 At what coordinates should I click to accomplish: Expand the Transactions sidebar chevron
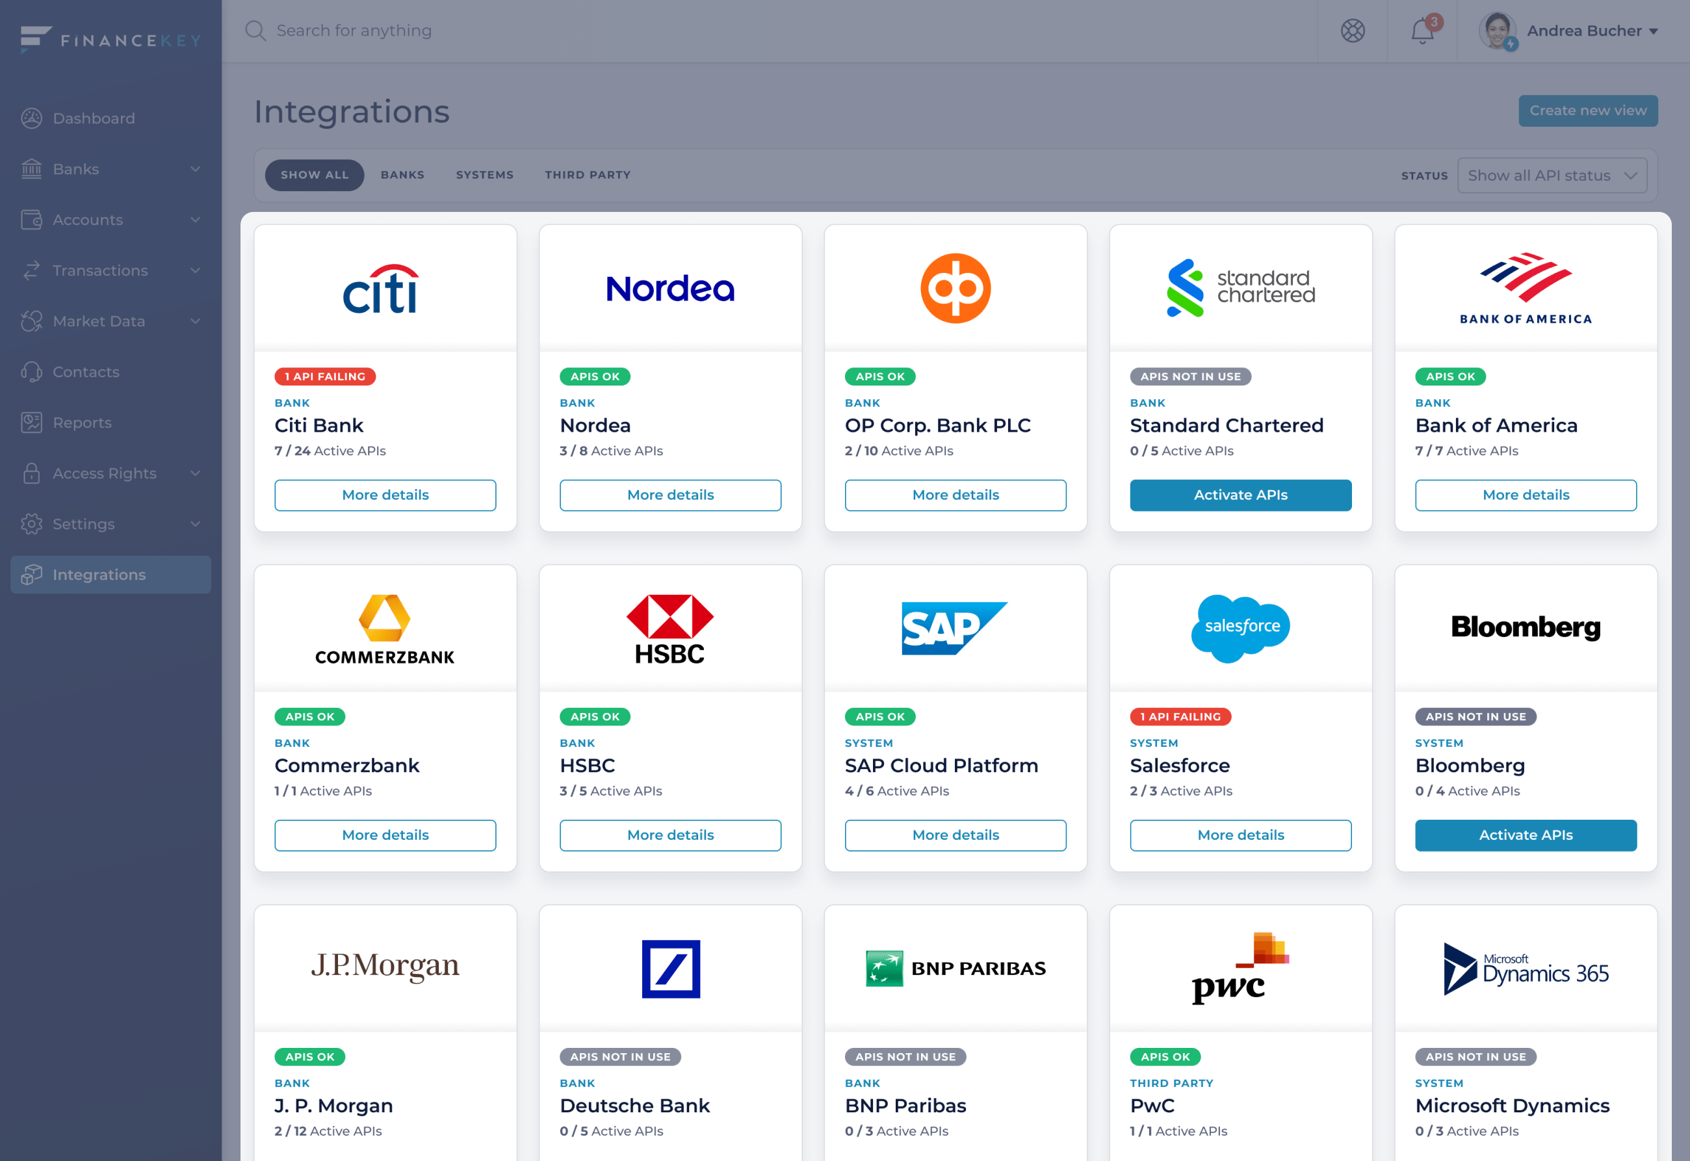coord(195,270)
